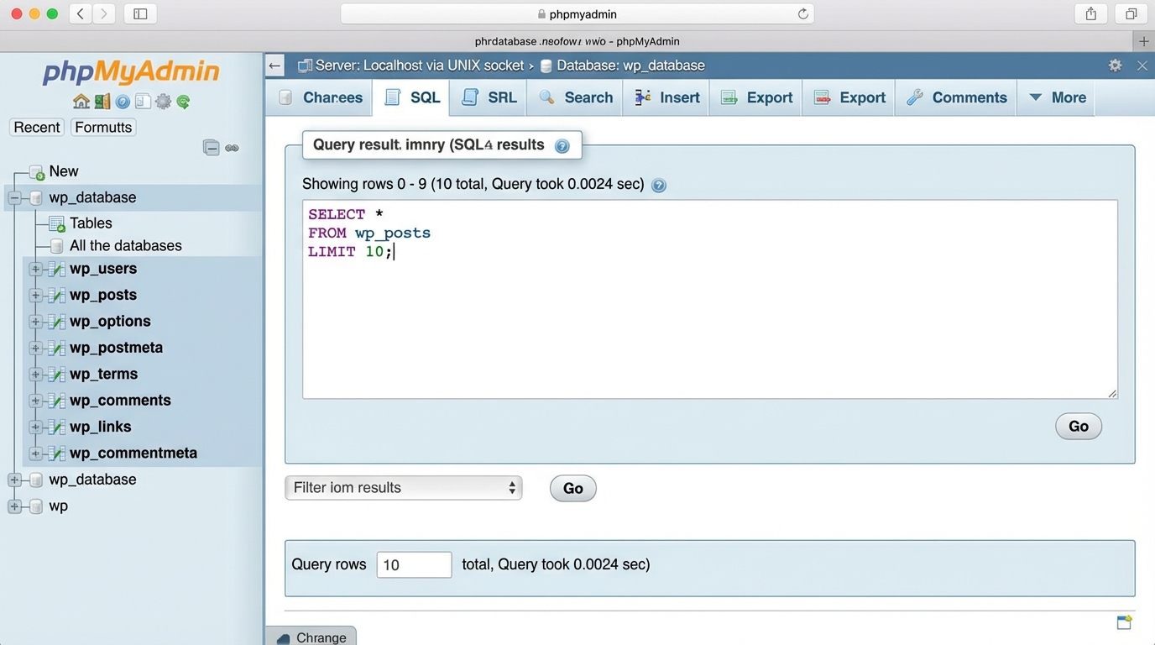The image size is (1155, 645).
Task: Open the Filter results dropdown
Action: point(403,487)
